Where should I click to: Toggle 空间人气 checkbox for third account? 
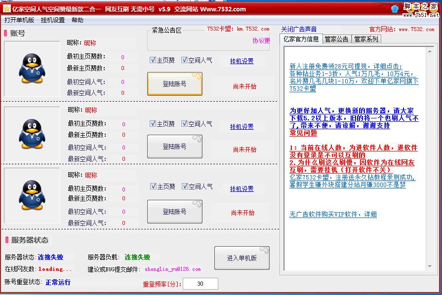point(185,186)
